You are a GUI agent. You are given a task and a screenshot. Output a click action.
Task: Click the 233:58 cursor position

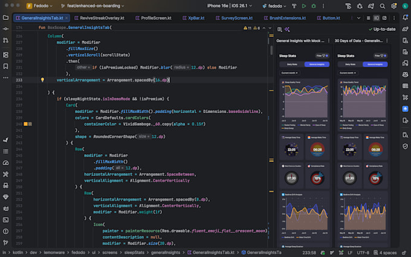tap(309, 253)
